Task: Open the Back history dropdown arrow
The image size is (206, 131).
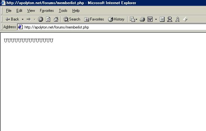Action: 22,19
